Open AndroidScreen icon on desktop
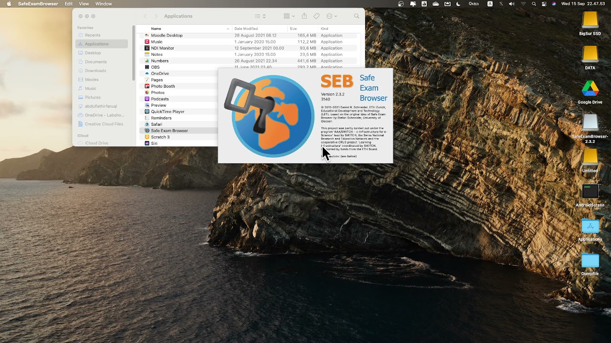The image size is (611, 343). point(590,195)
